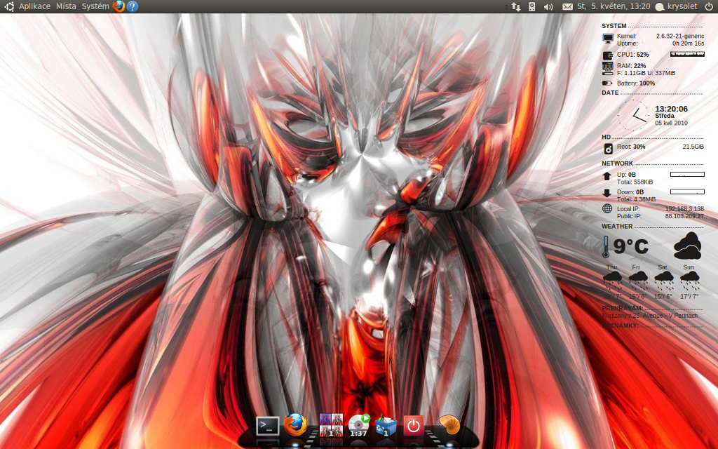Open the trash bin in the dock
Screen dimensions: 718x449
point(386,424)
